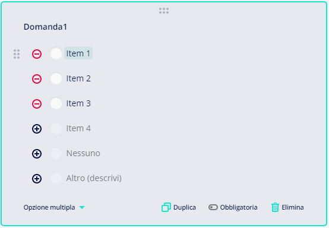Viewport: 329px width, 228px height.
Task: Edit the Item 1 label text
Action: [78, 53]
